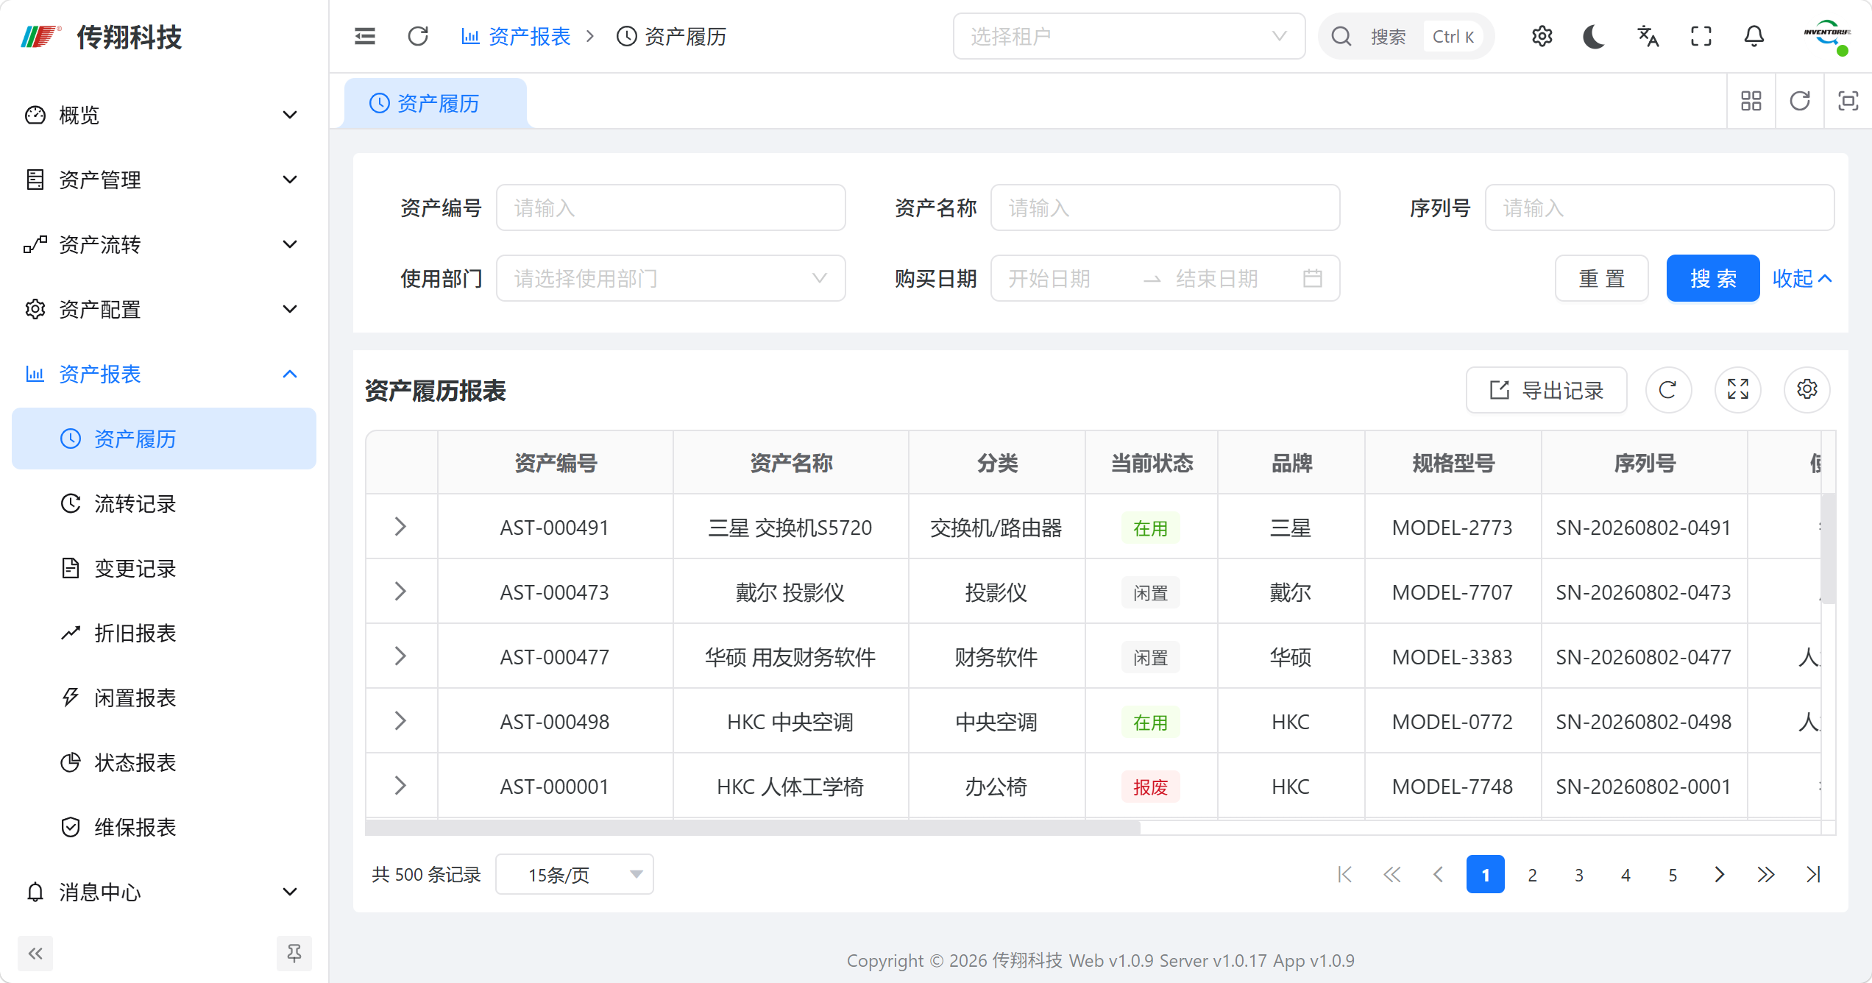Click the 传翔科技 logo
The image size is (1872, 983).
point(102,36)
